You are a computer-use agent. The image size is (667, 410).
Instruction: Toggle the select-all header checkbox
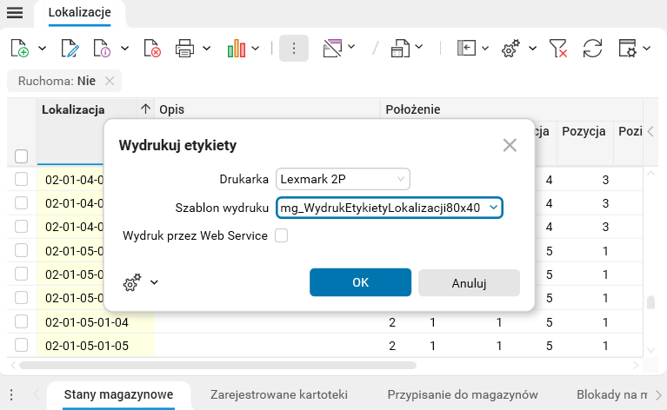click(x=21, y=156)
